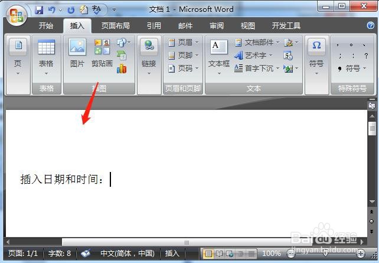Open the round Office button menu
Viewport: 379px width, 263px height.
pyautogui.click(x=17, y=15)
